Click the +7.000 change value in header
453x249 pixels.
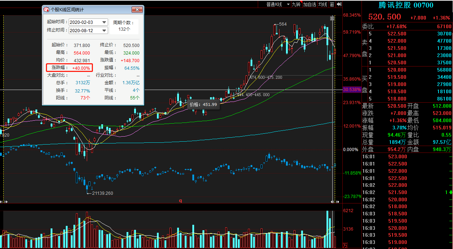click(418, 18)
